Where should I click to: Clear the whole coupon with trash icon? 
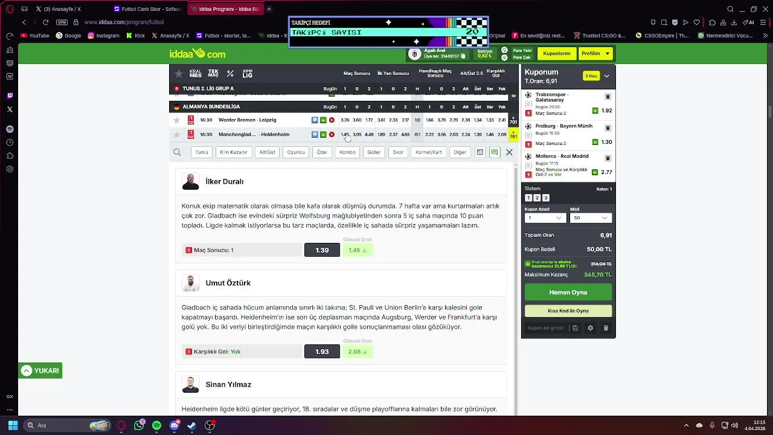point(606,328)
